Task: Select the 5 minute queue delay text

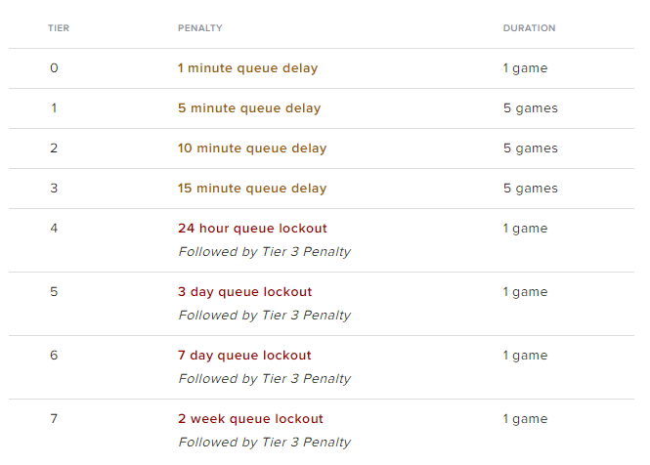Action: 248,108
